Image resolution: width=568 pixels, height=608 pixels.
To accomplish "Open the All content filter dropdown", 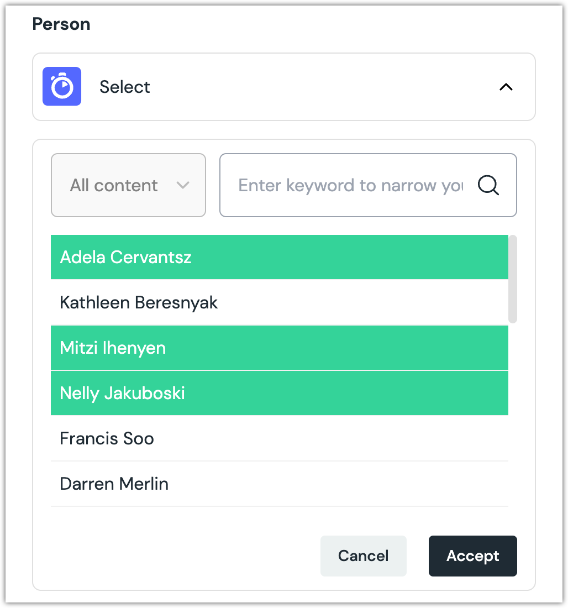I will 128,185.
